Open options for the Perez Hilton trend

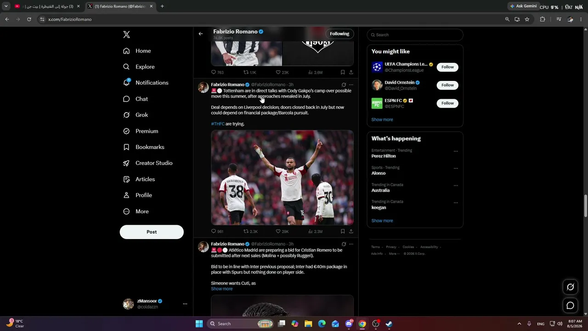[x=456, y=151]
